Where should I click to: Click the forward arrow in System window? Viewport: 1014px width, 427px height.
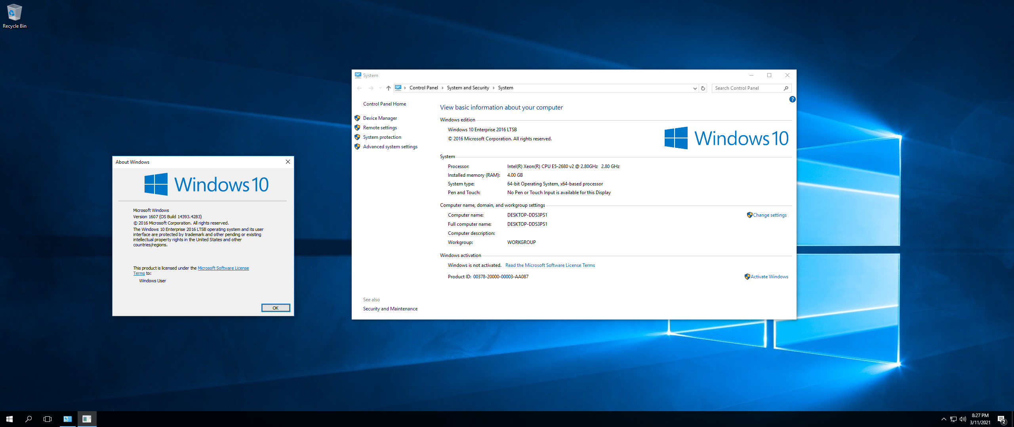tap(371, 88)
